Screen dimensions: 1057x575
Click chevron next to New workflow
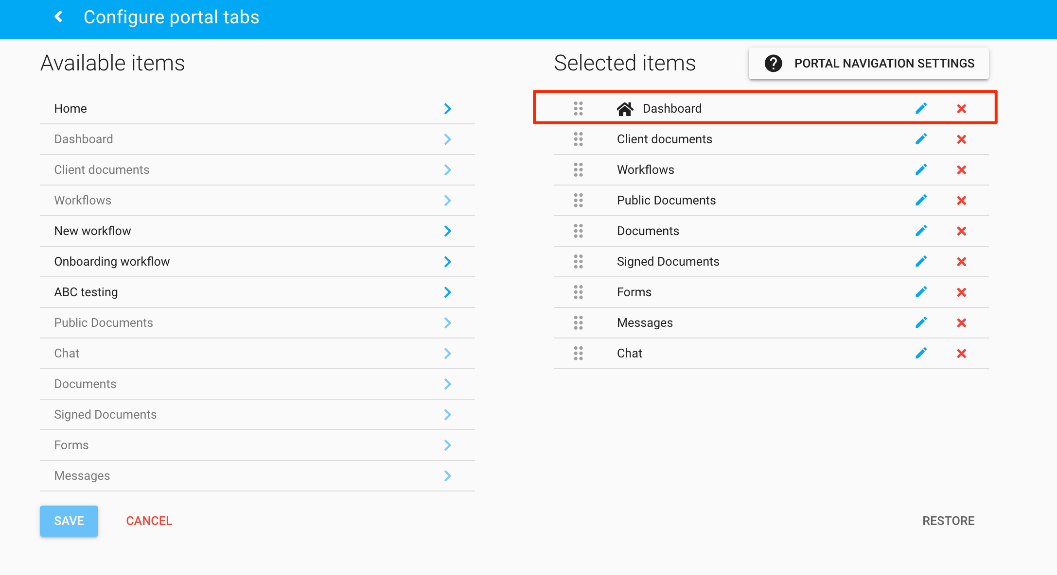point(447,231)
